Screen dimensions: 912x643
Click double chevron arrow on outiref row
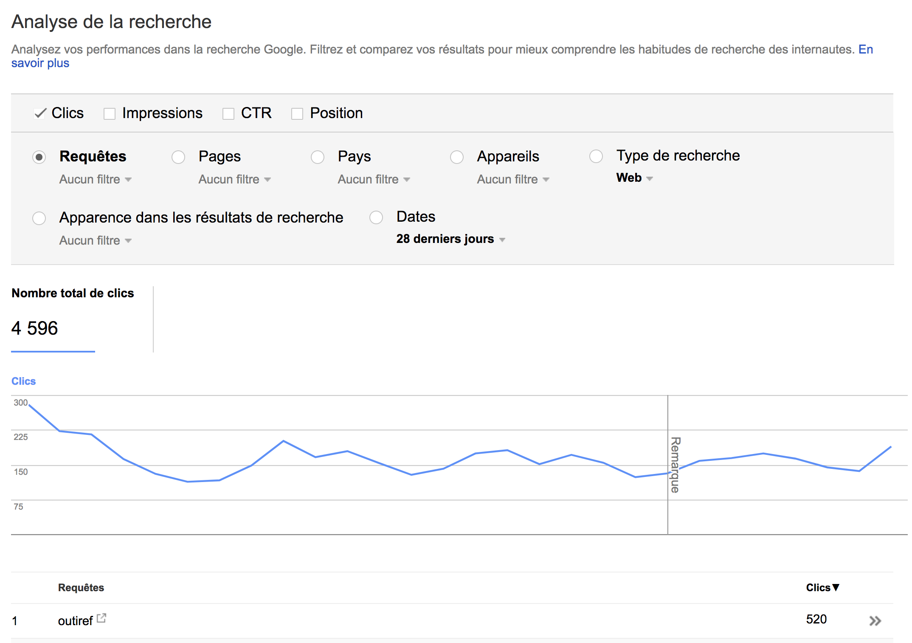click(875, 621)
